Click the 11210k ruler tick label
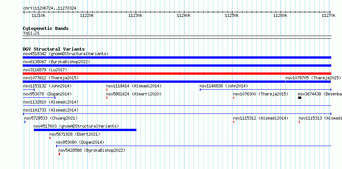Image resolution: width=342 pixels, height=169 pixels. 38,15
